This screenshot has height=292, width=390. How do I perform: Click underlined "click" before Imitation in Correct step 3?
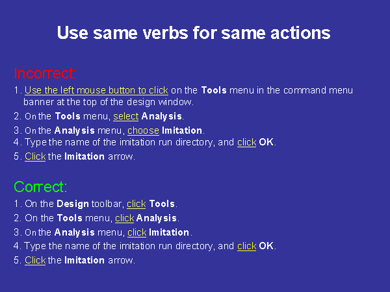coord(136,232)
